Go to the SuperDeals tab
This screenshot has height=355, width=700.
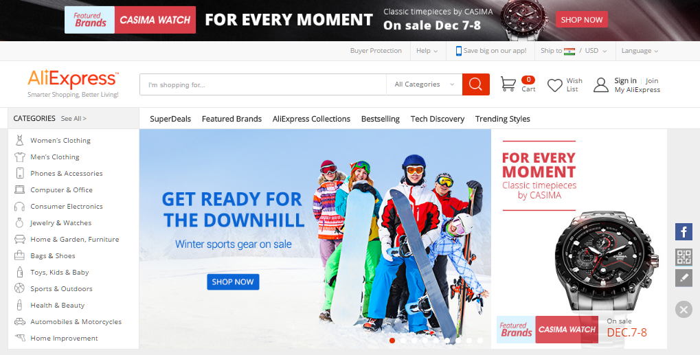[x=170, y=119]
